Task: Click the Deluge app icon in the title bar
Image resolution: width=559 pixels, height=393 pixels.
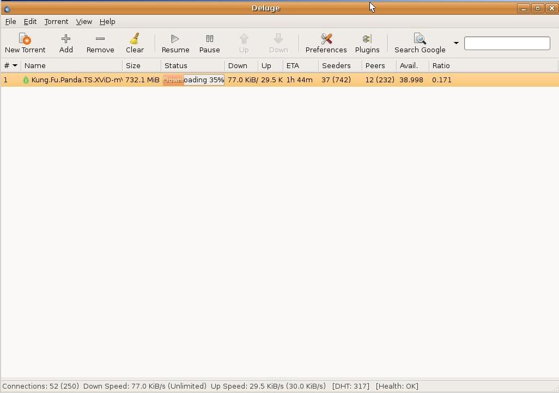Action: pos(7,9)
